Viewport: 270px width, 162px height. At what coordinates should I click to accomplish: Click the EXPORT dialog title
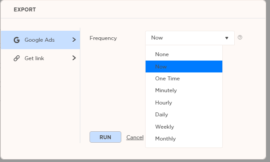coord(25,10)
